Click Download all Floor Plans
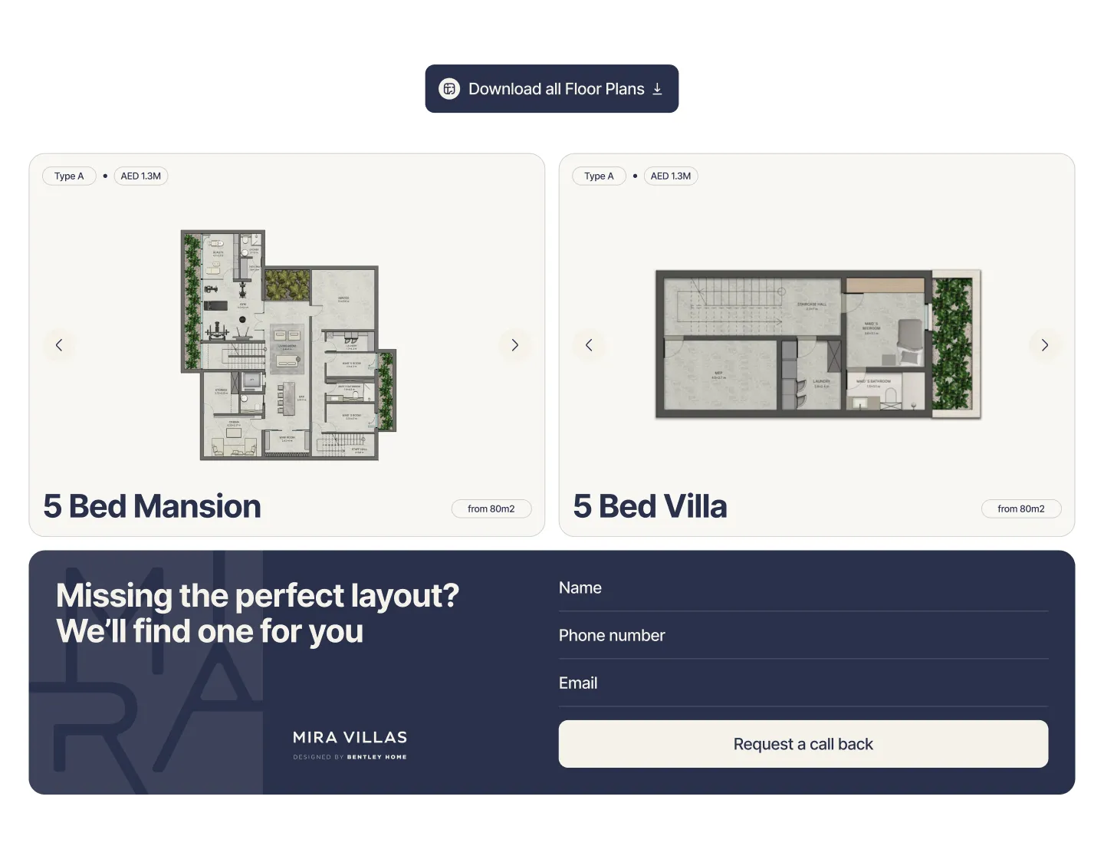The height and width of the screenshot is (859, 1104). 551,89
